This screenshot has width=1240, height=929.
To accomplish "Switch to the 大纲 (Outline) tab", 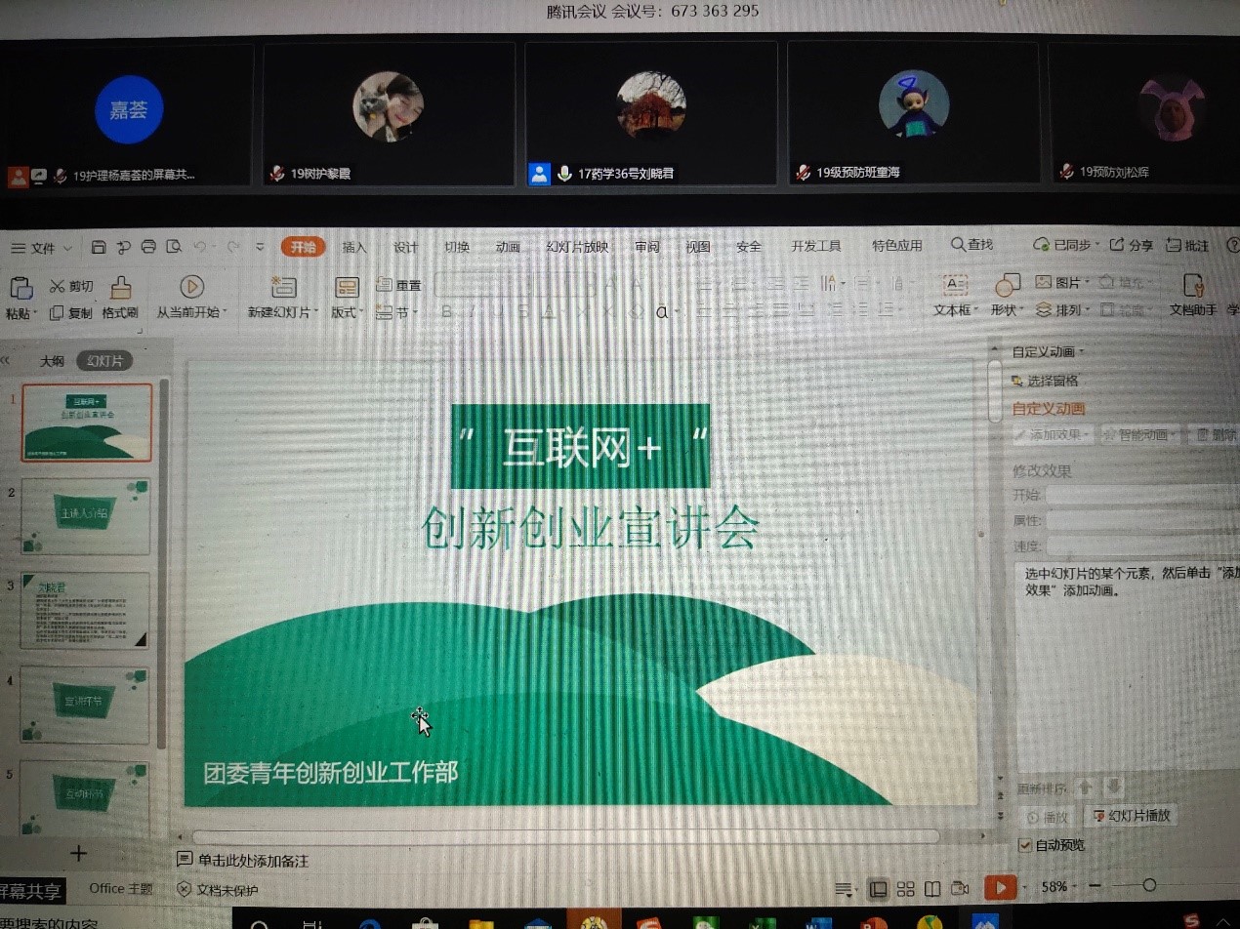I will (x=52, y=360).
